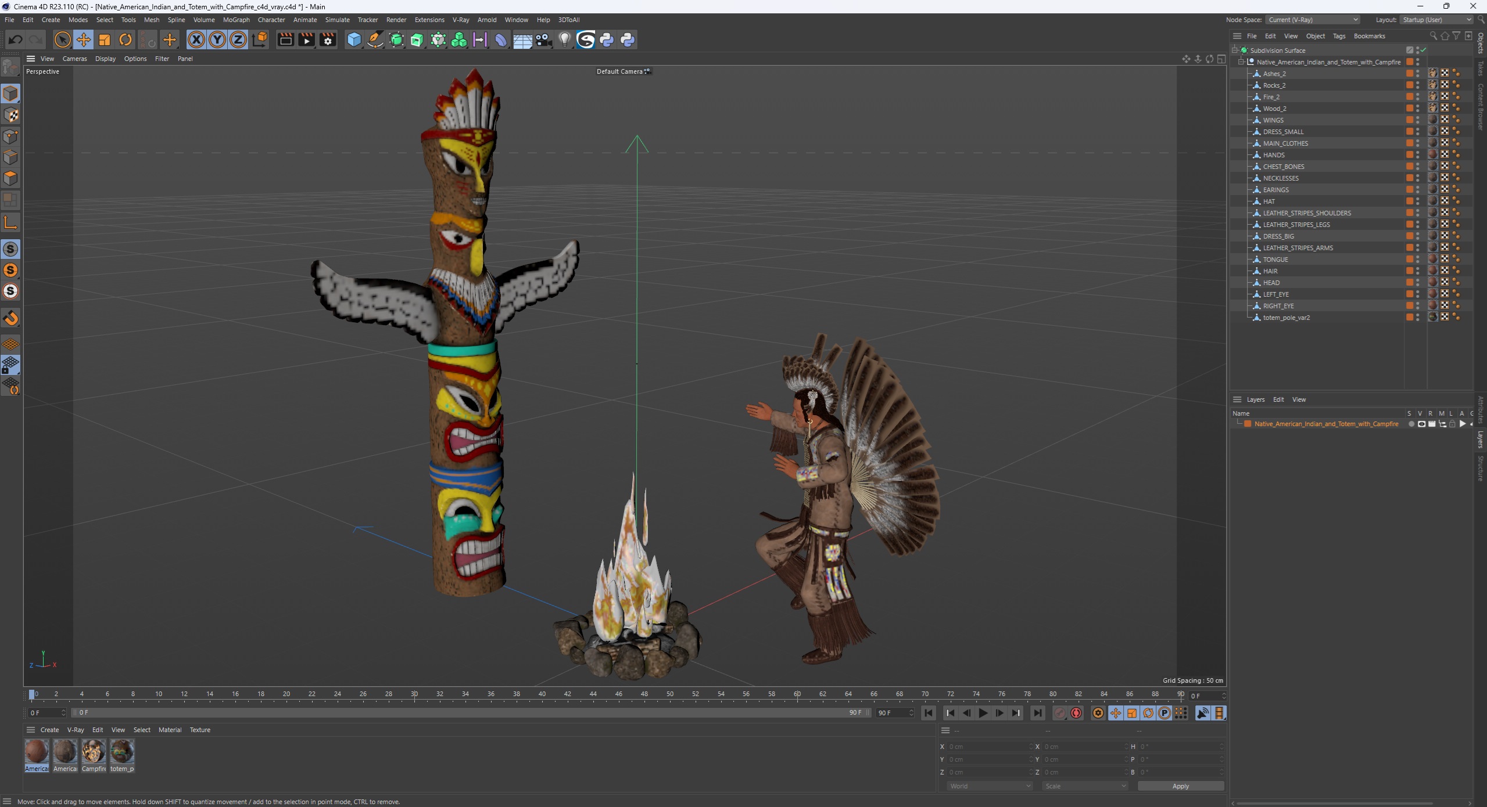The image size is (1487, 807).
Task: Toggle layer eye visibility in Layers panel
Action: (x=1421, y=424)
